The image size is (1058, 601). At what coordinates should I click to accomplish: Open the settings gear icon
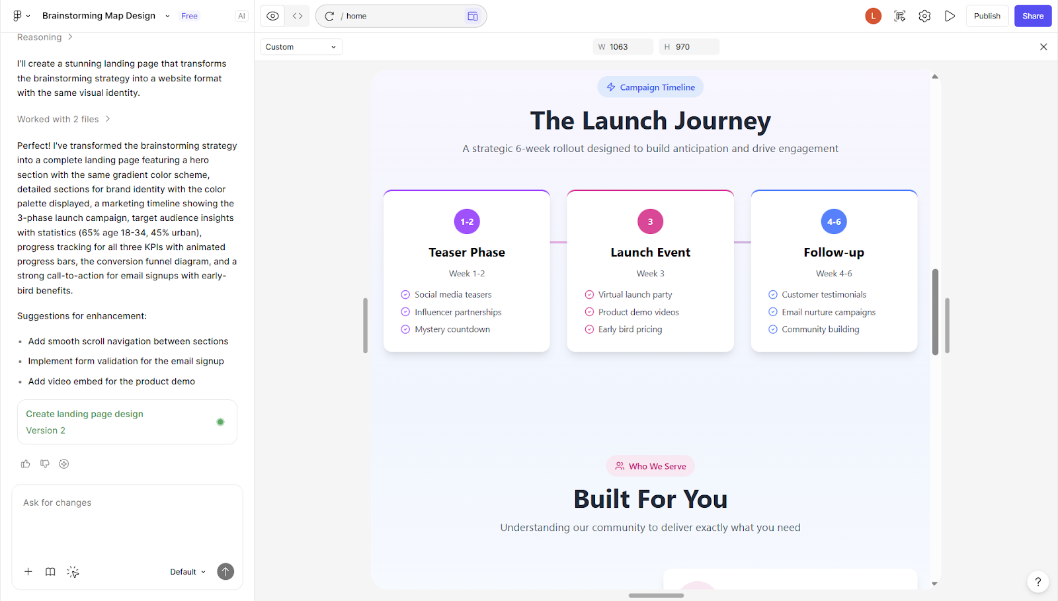tap(924, 16)
